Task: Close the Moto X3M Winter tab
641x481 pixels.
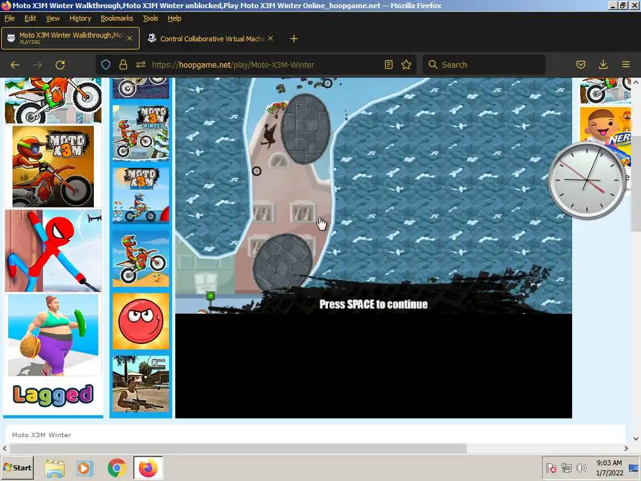Action: click(x=130, y=38)
